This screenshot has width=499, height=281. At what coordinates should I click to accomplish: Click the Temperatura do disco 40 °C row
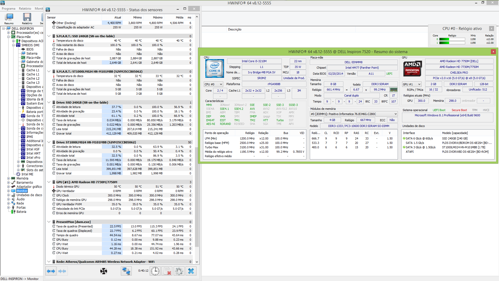tap(119, 41)
